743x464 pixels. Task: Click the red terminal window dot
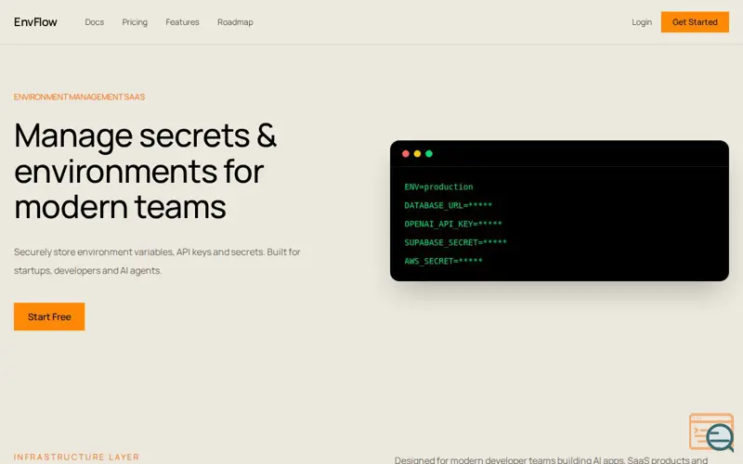pyautogui.click(x=406, y=153)
